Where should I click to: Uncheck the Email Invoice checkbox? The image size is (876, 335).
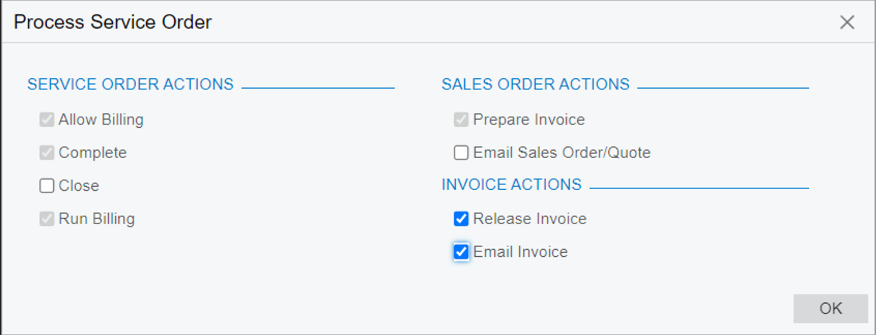pos(461,252)
